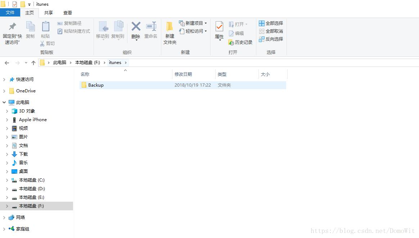Expand Local Disk (C:) node

click(x=7, y=180)
